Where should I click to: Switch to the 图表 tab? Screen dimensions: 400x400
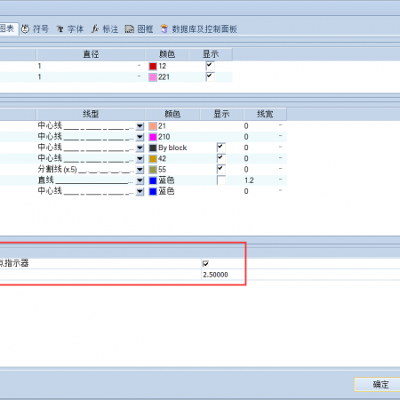(7, 28)
